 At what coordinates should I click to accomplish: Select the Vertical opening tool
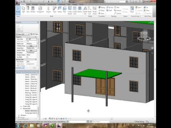click(x=118, y=10)
